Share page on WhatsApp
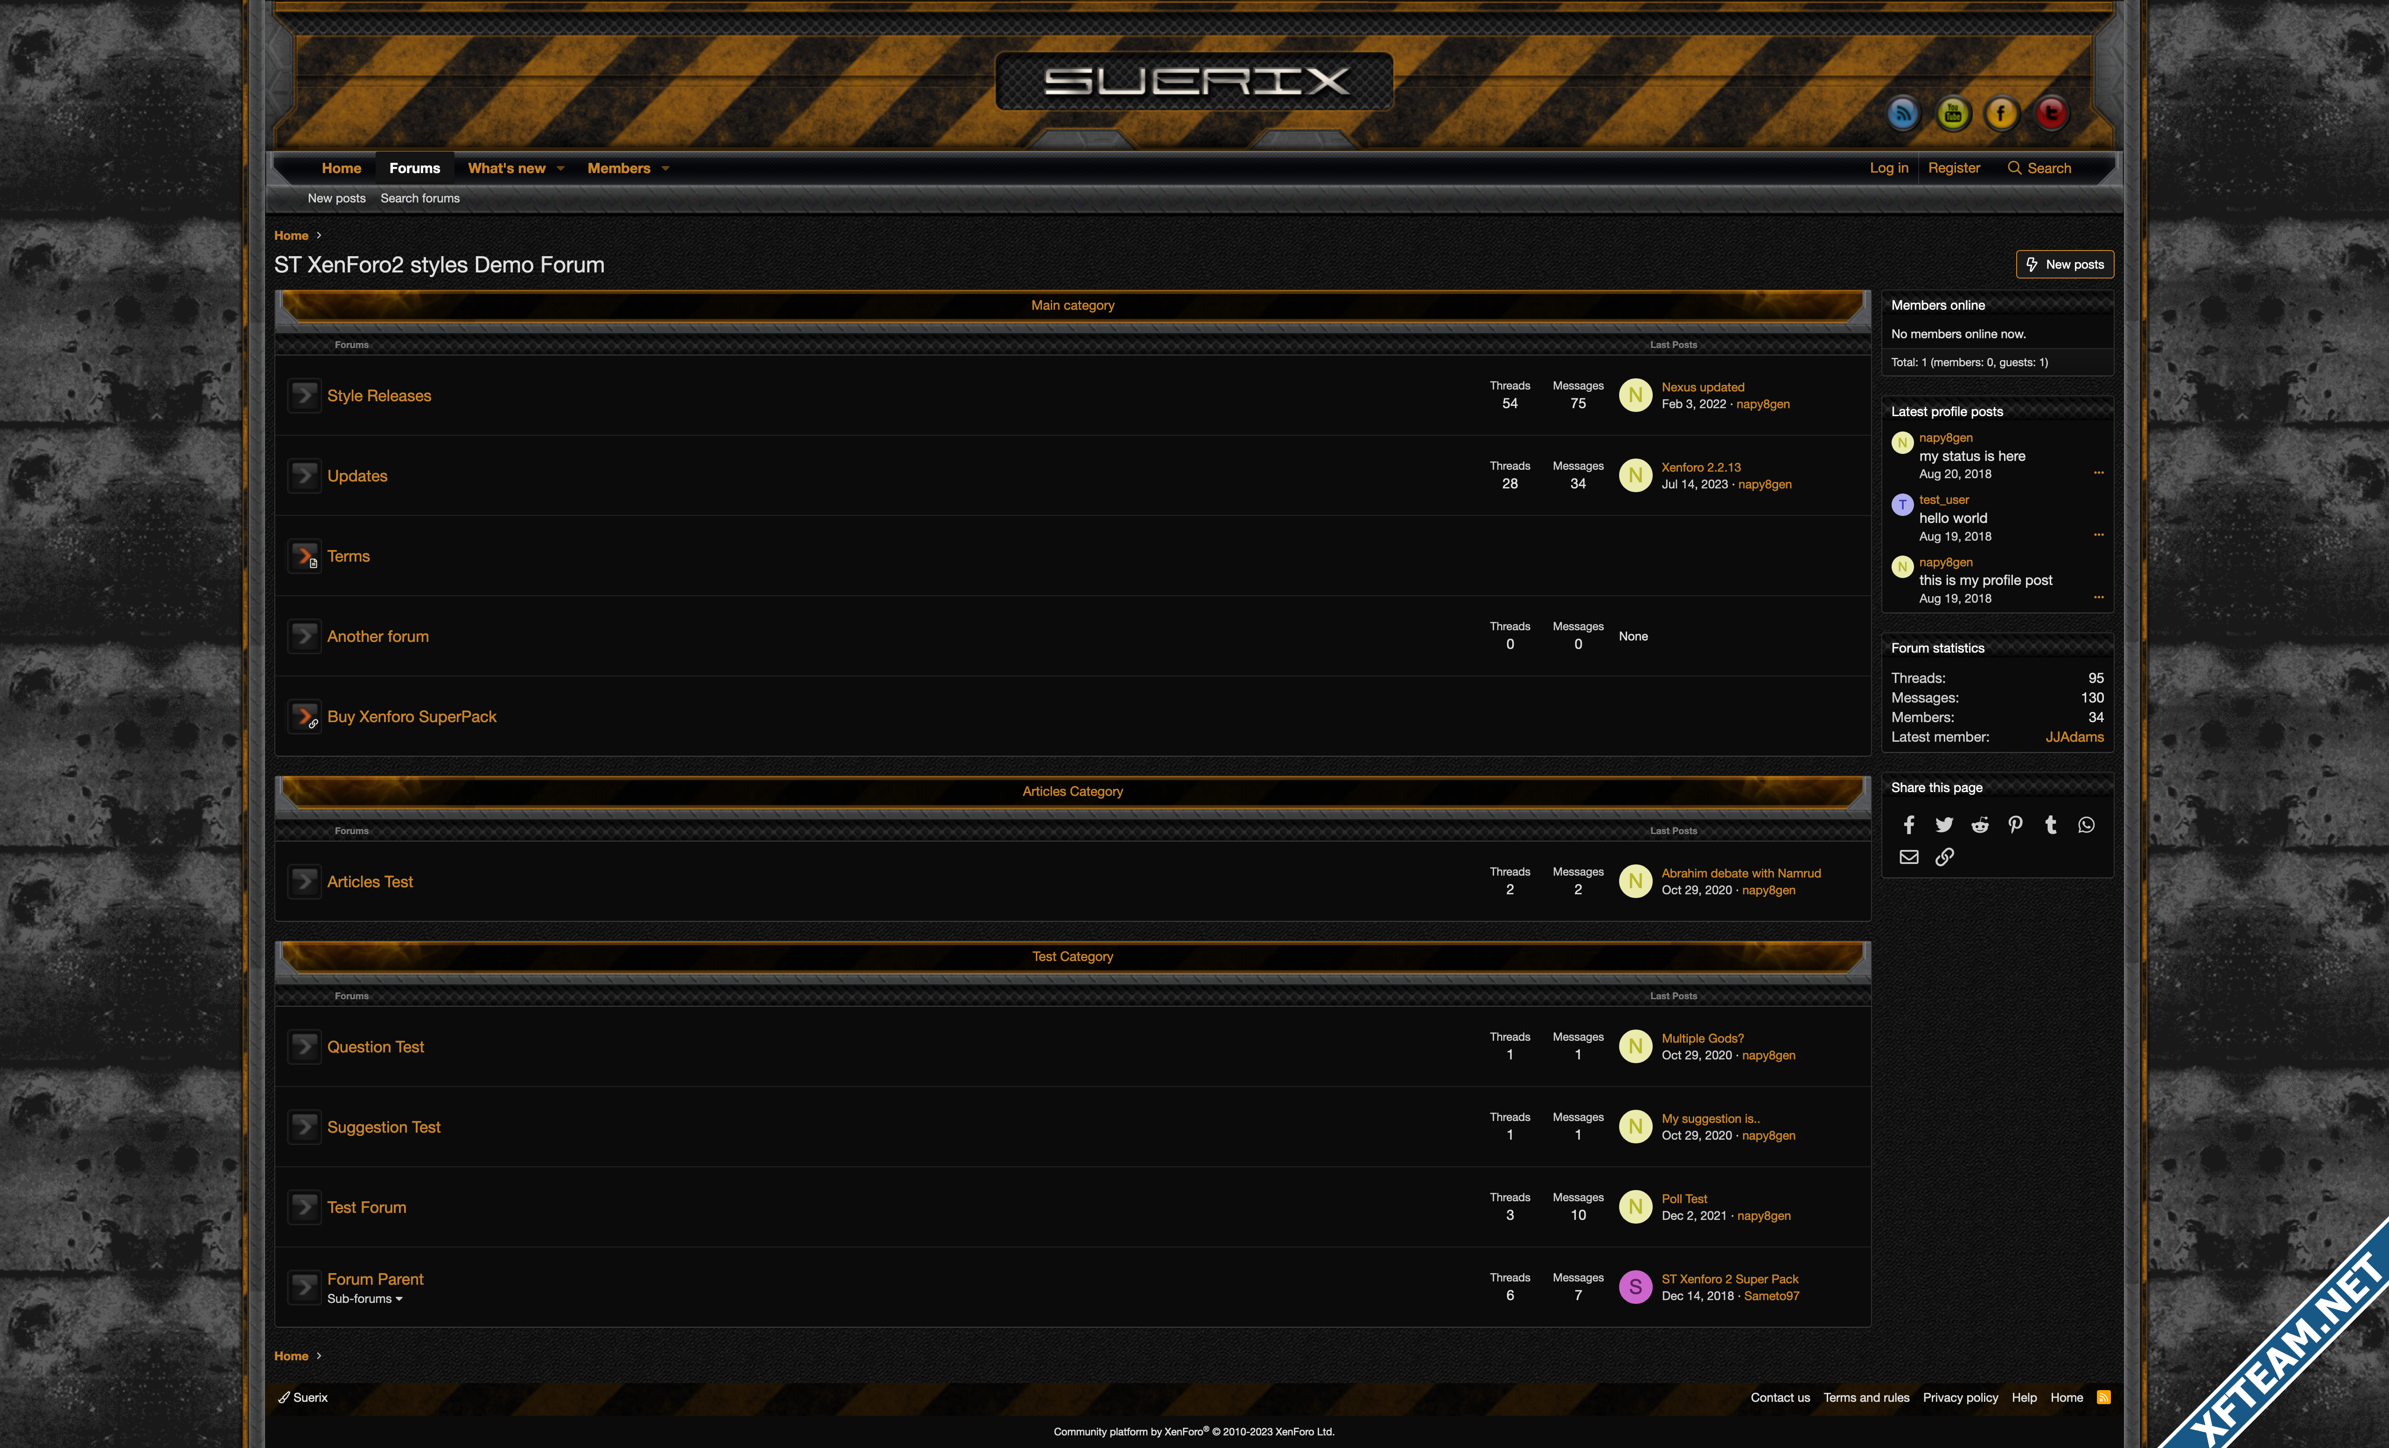Image resolution: width=2389 pixels, height=1448 pixels. (2087, 825)
